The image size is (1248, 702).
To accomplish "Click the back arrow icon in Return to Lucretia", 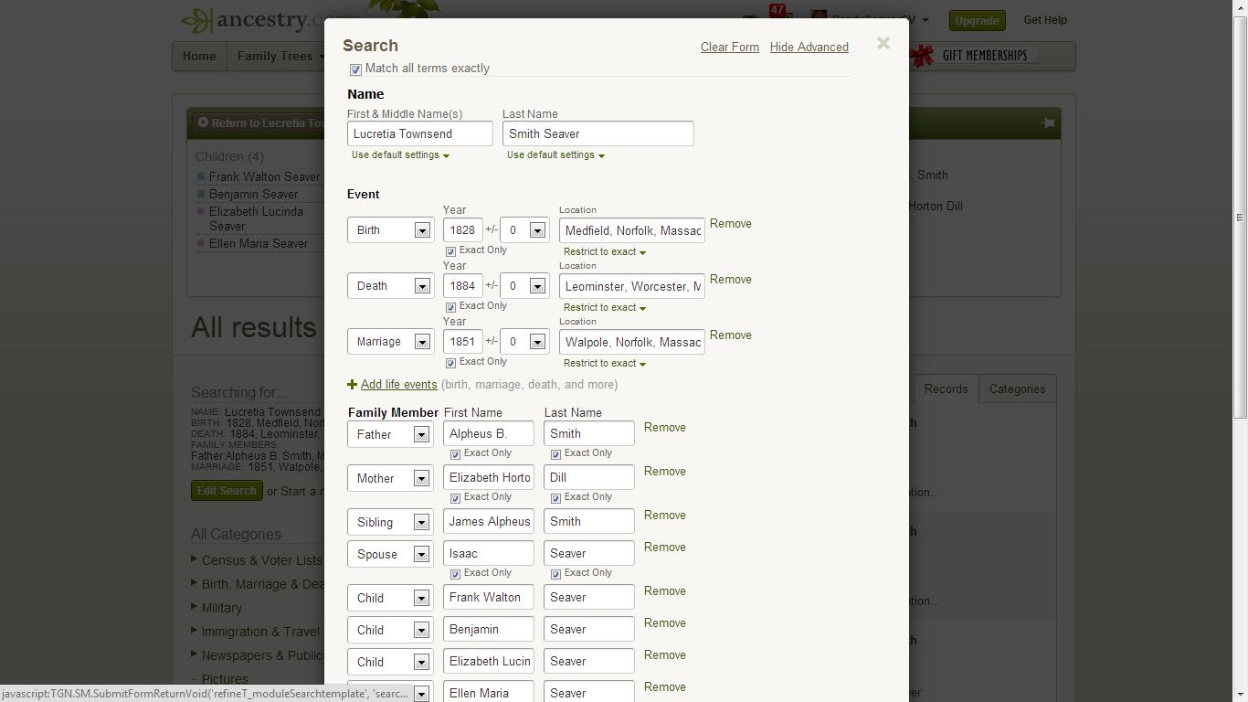I will (203, 122).
